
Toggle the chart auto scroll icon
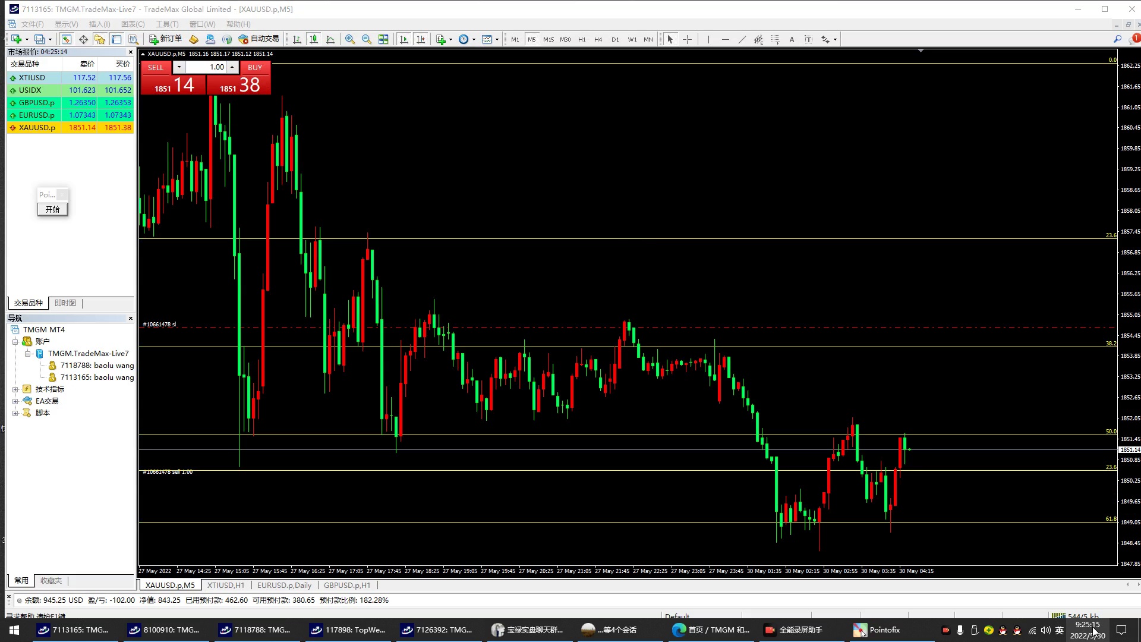coord(404,39)
